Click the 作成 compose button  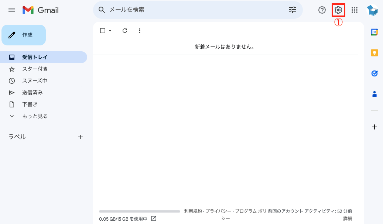pos(24,35)
